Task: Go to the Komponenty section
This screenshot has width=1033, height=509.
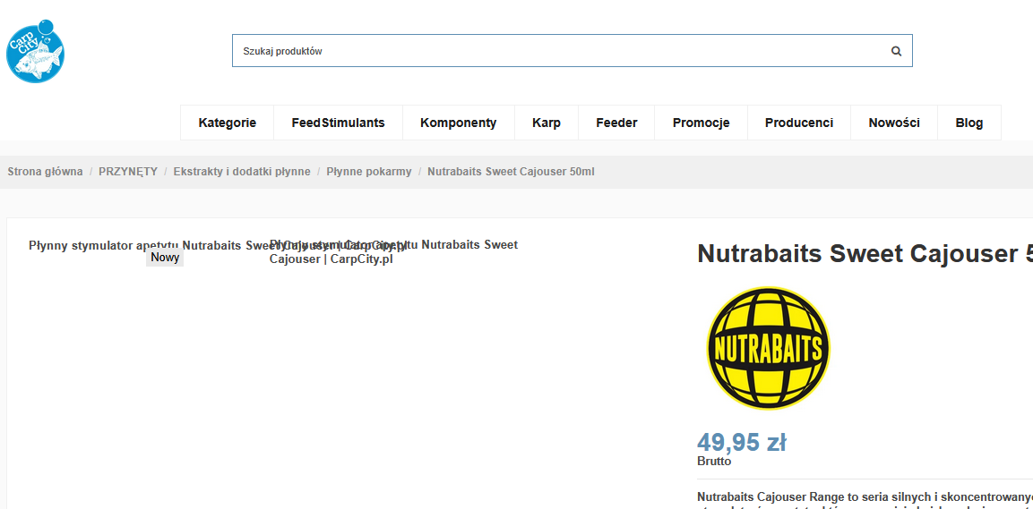Action: tap(459, 123)
